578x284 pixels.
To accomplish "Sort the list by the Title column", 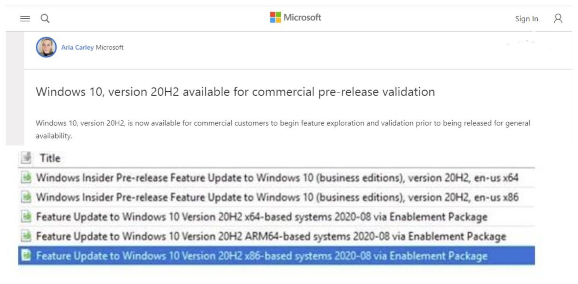I will pyautogui.click(x=50, y=158).
